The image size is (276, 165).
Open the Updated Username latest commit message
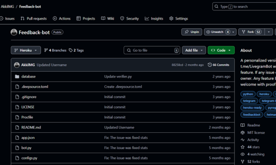(52, 65)
